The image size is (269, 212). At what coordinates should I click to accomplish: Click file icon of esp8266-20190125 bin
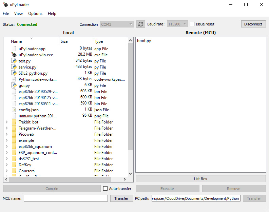(x=14, y=98)
